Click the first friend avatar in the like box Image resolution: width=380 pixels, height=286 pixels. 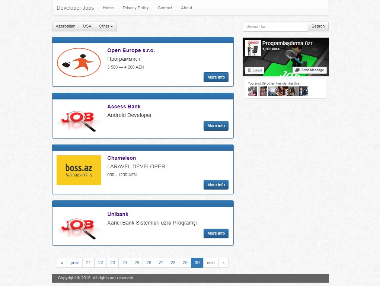[x=252, y=92]
